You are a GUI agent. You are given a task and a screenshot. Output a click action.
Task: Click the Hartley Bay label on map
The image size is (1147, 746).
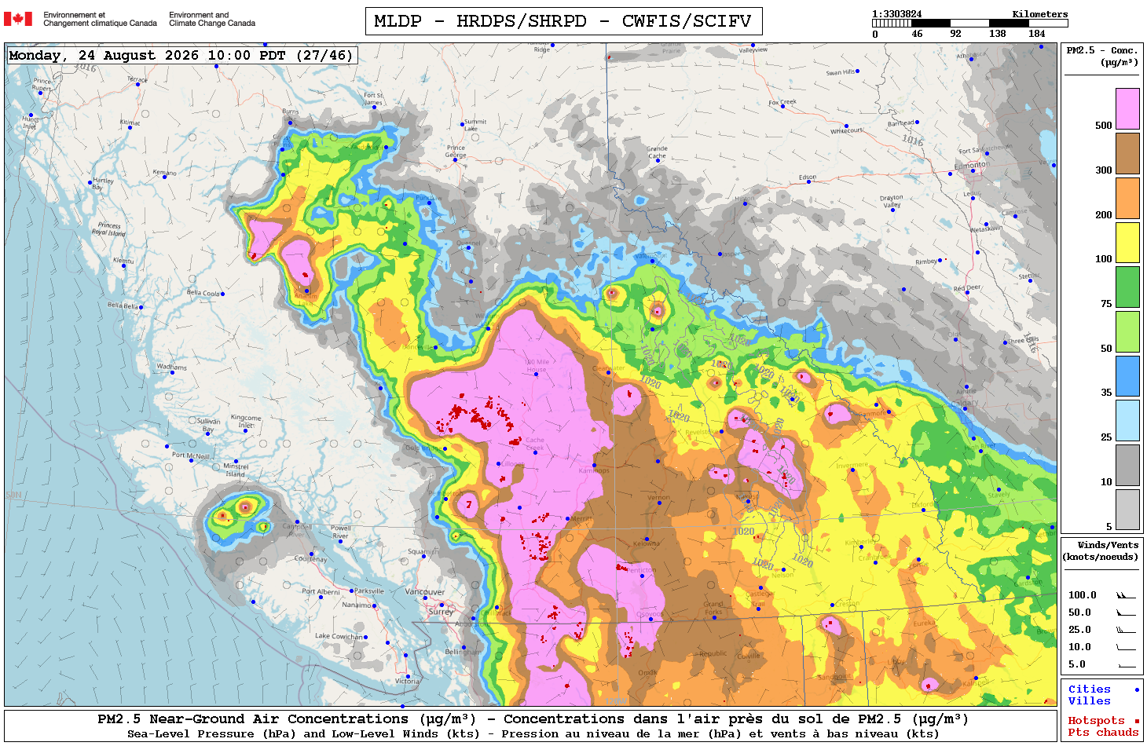pos(103,184)
